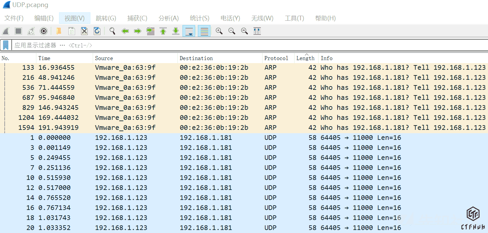Toggle packet list colorization
The height and width of the screenshot is (233, 488).
(x=204, y=31)
